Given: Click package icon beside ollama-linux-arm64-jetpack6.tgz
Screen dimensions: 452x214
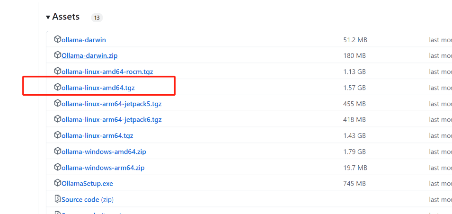Looking at the screenshot, I should coord(58,118).
